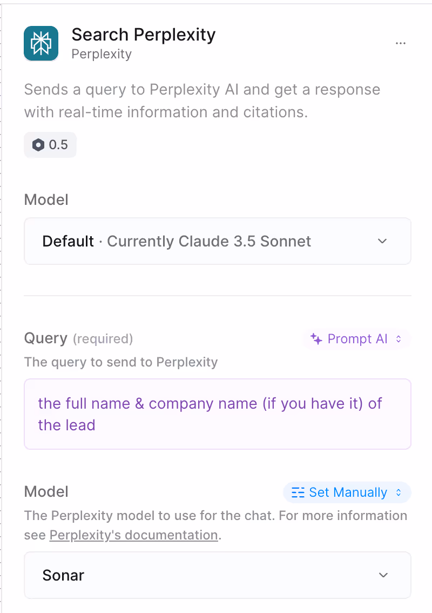Screen dimensions: 432x613
Task: Toggle the Model field's Set Manually mode
Action: pyautogui.click(x=347, y=492)
